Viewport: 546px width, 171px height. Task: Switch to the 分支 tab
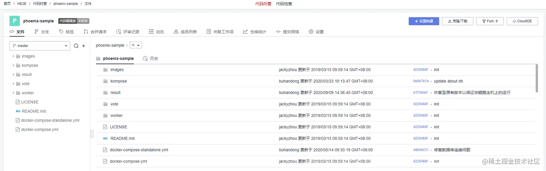(42, 32)
